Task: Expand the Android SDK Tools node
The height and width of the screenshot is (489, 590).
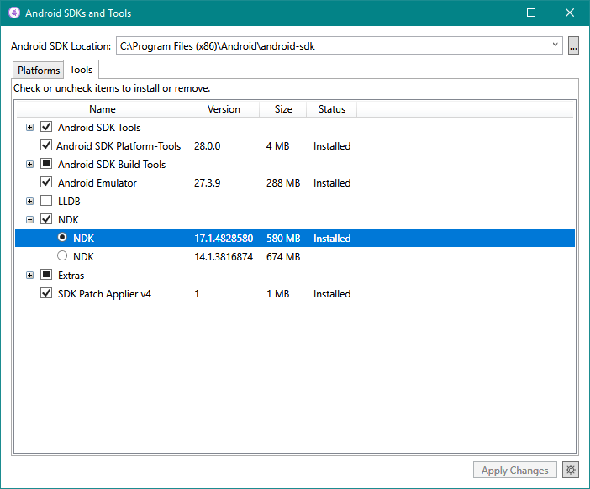Action: [29, 128]
